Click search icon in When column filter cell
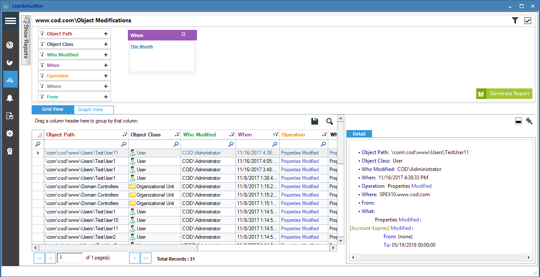 (275, 144)
